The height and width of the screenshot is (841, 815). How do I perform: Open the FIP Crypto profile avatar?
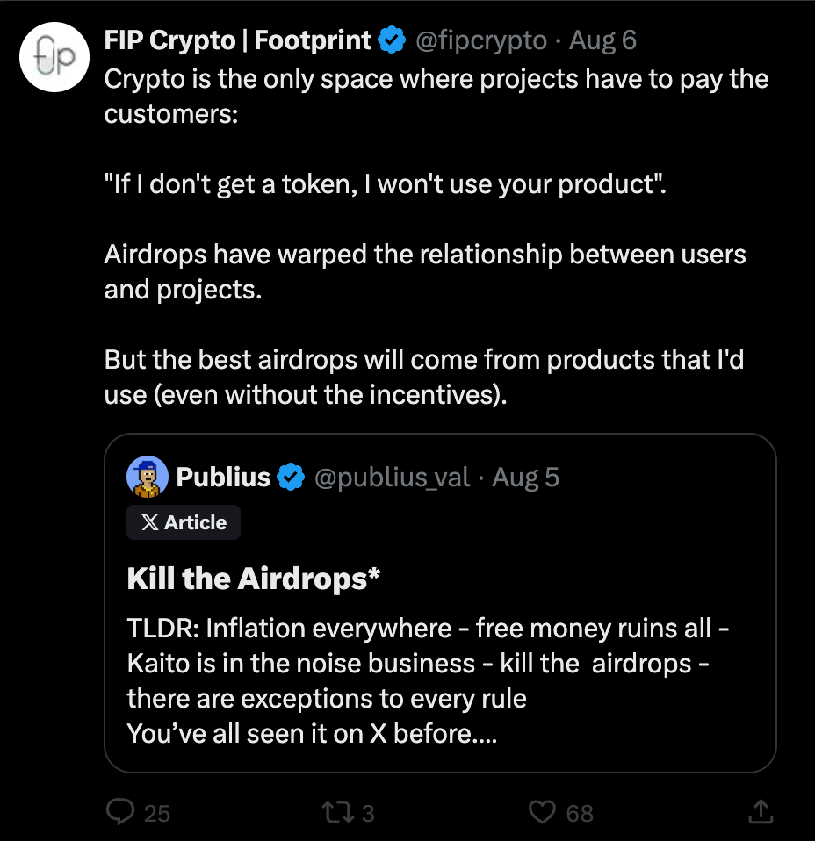tap(56, 55)
